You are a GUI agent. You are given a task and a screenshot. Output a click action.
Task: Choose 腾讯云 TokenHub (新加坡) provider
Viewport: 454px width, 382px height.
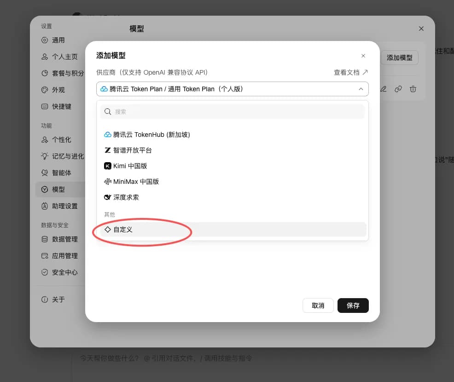pyautogui.click(x=232, y=135)
